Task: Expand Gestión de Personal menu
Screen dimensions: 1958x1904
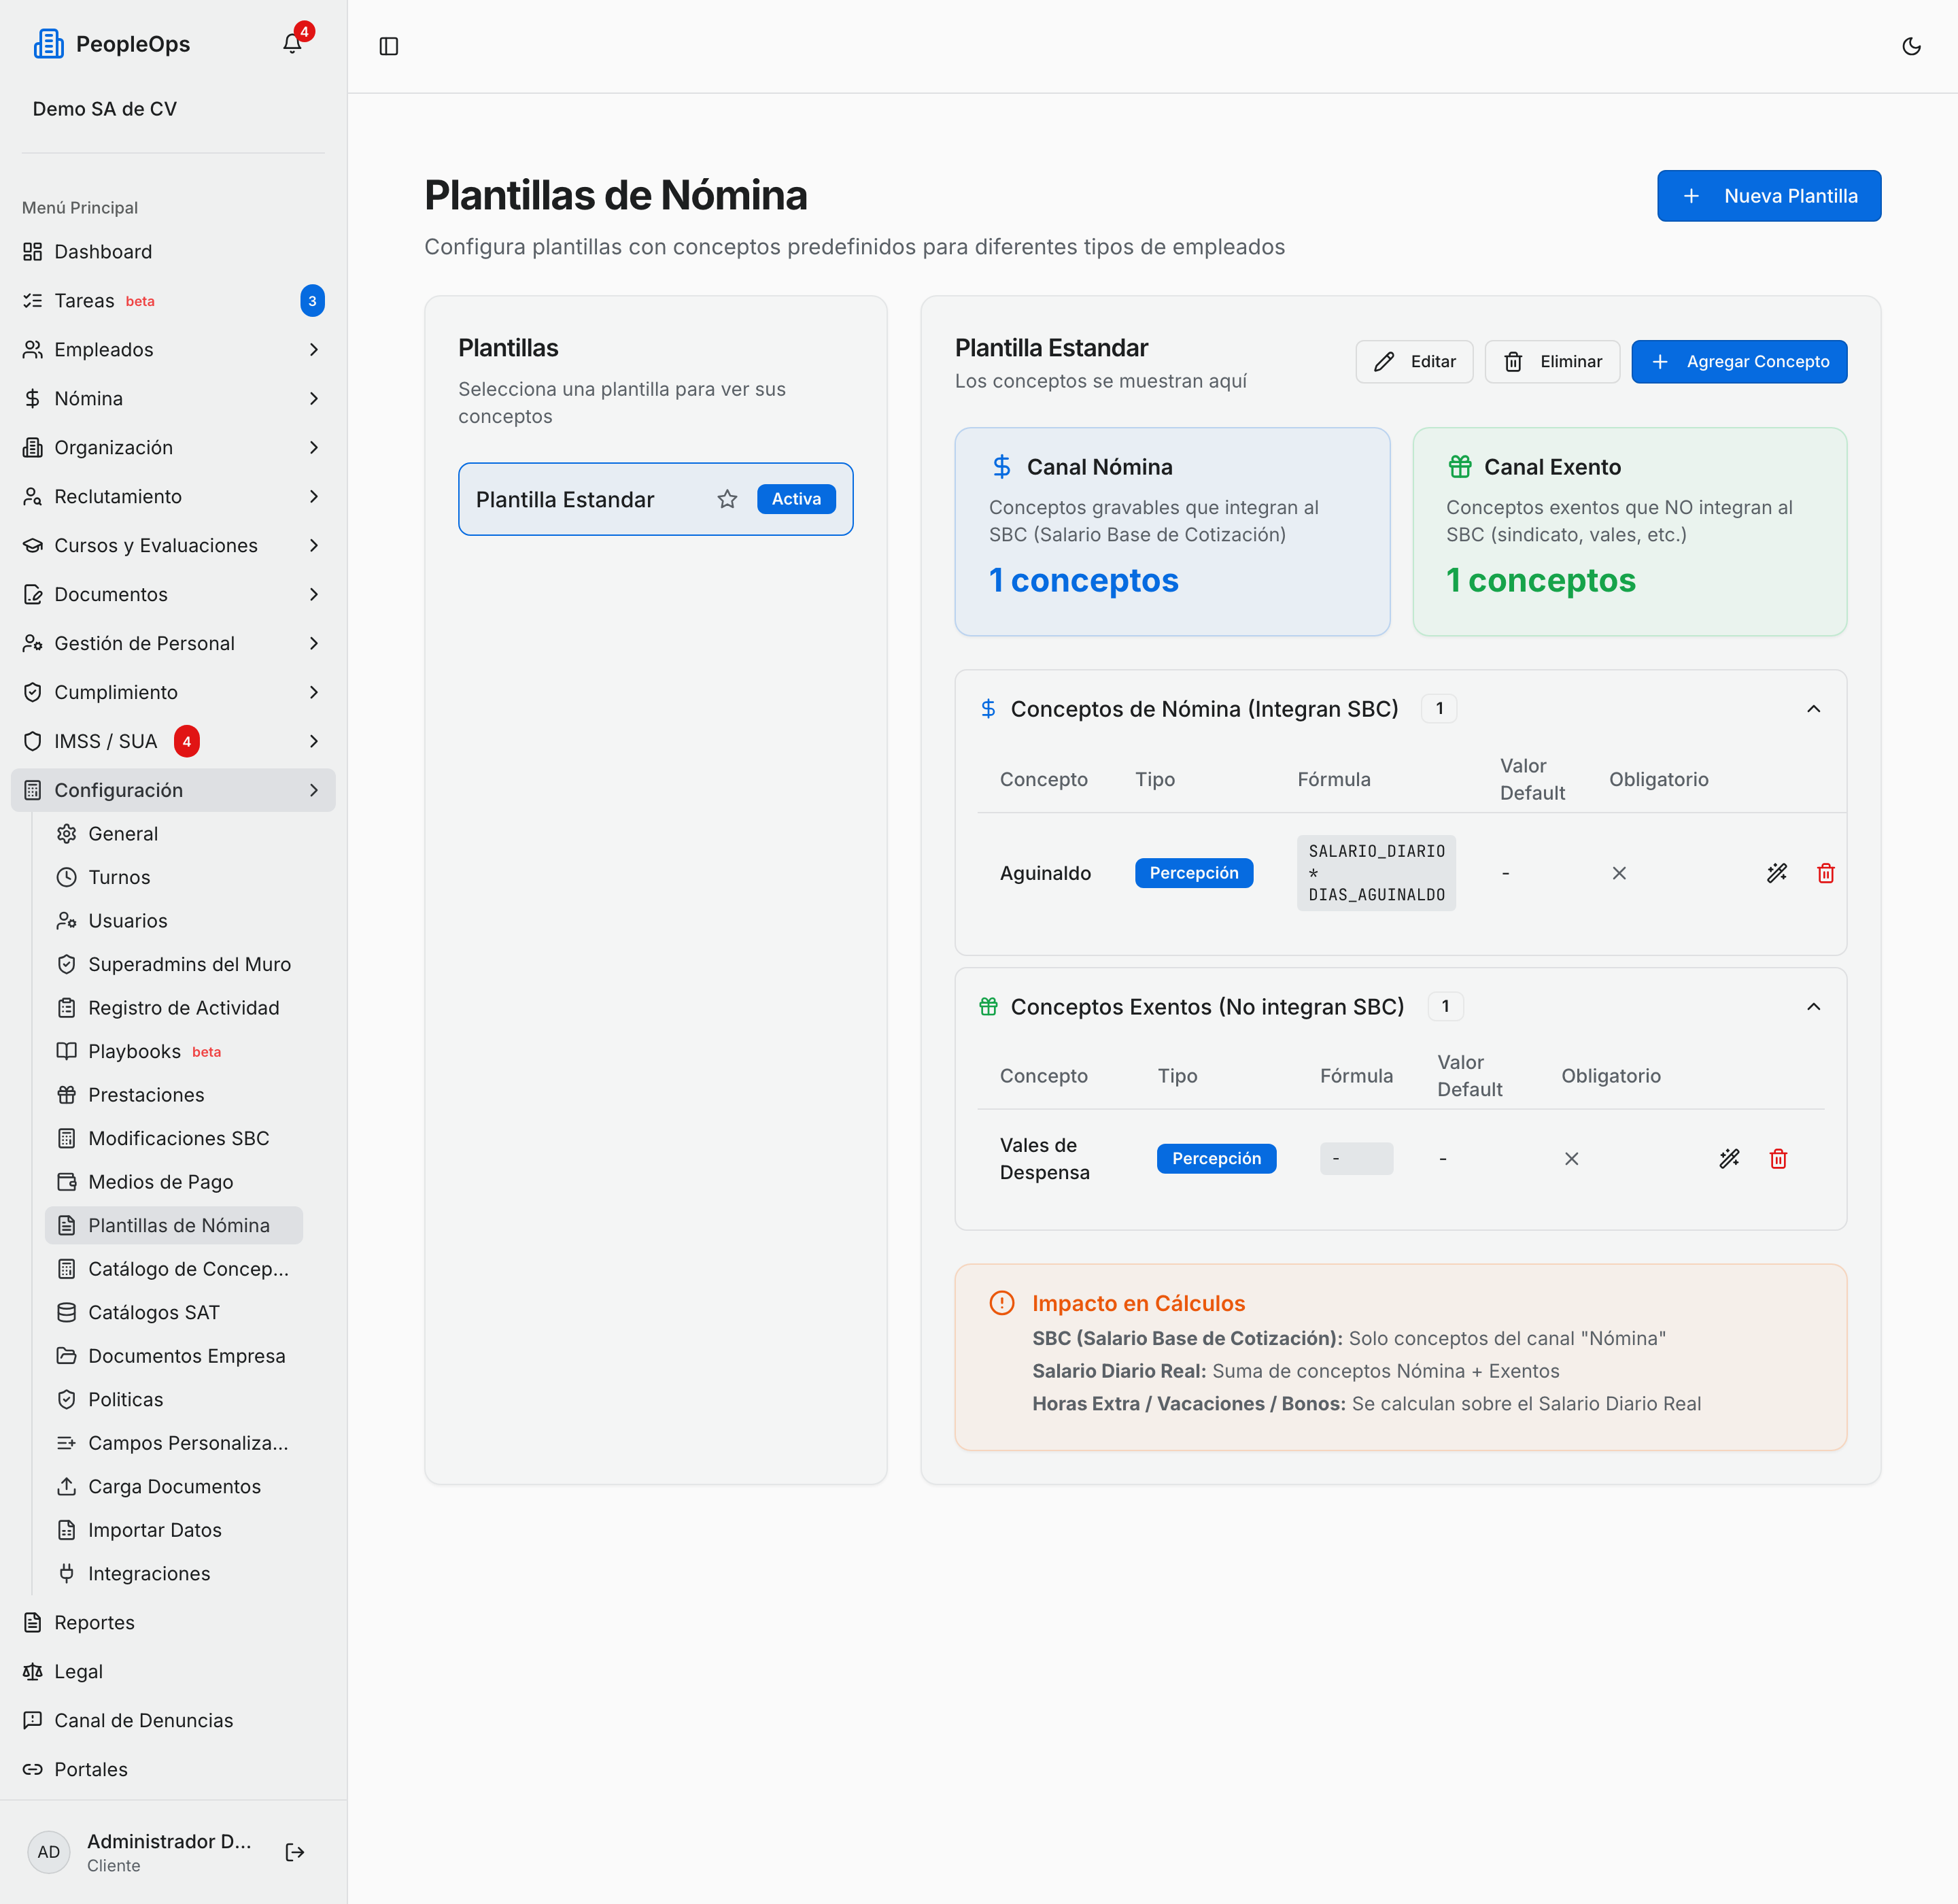Action: [x=173, y=643]
